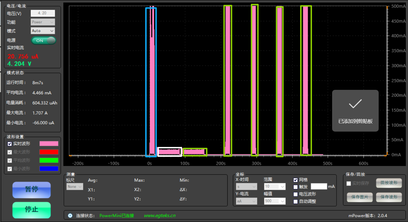The width and height of the screenshot is (408, 222).
Task: Click the blue 最小波形 color swatch
Action: tap(49, 169)
